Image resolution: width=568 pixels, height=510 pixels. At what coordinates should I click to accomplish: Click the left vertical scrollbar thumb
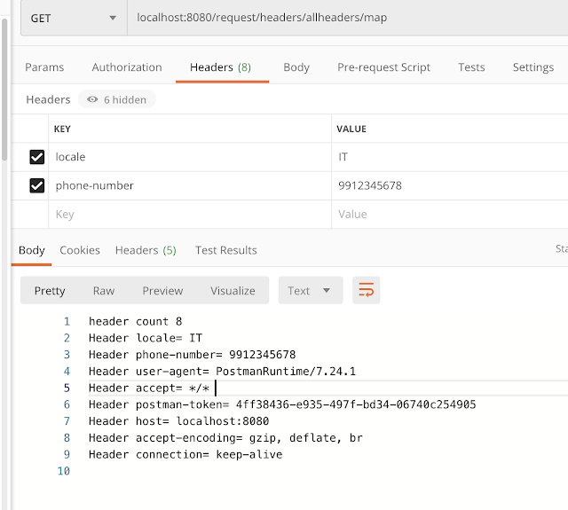[x=4, y=90]
